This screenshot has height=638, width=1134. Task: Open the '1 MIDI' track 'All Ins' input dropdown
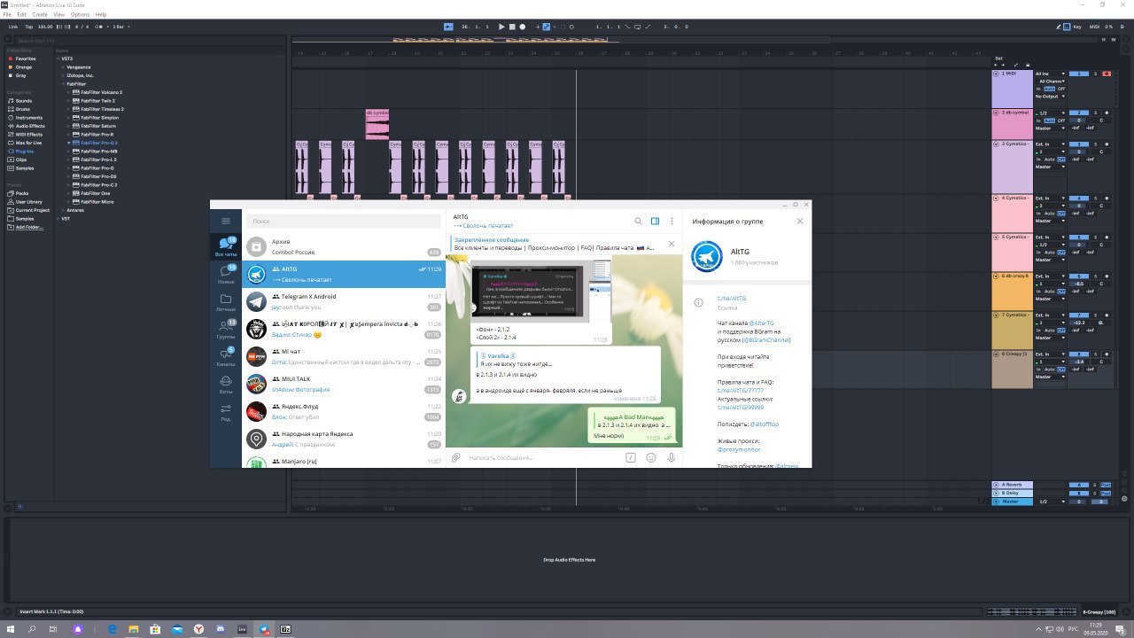(1050, 74)
